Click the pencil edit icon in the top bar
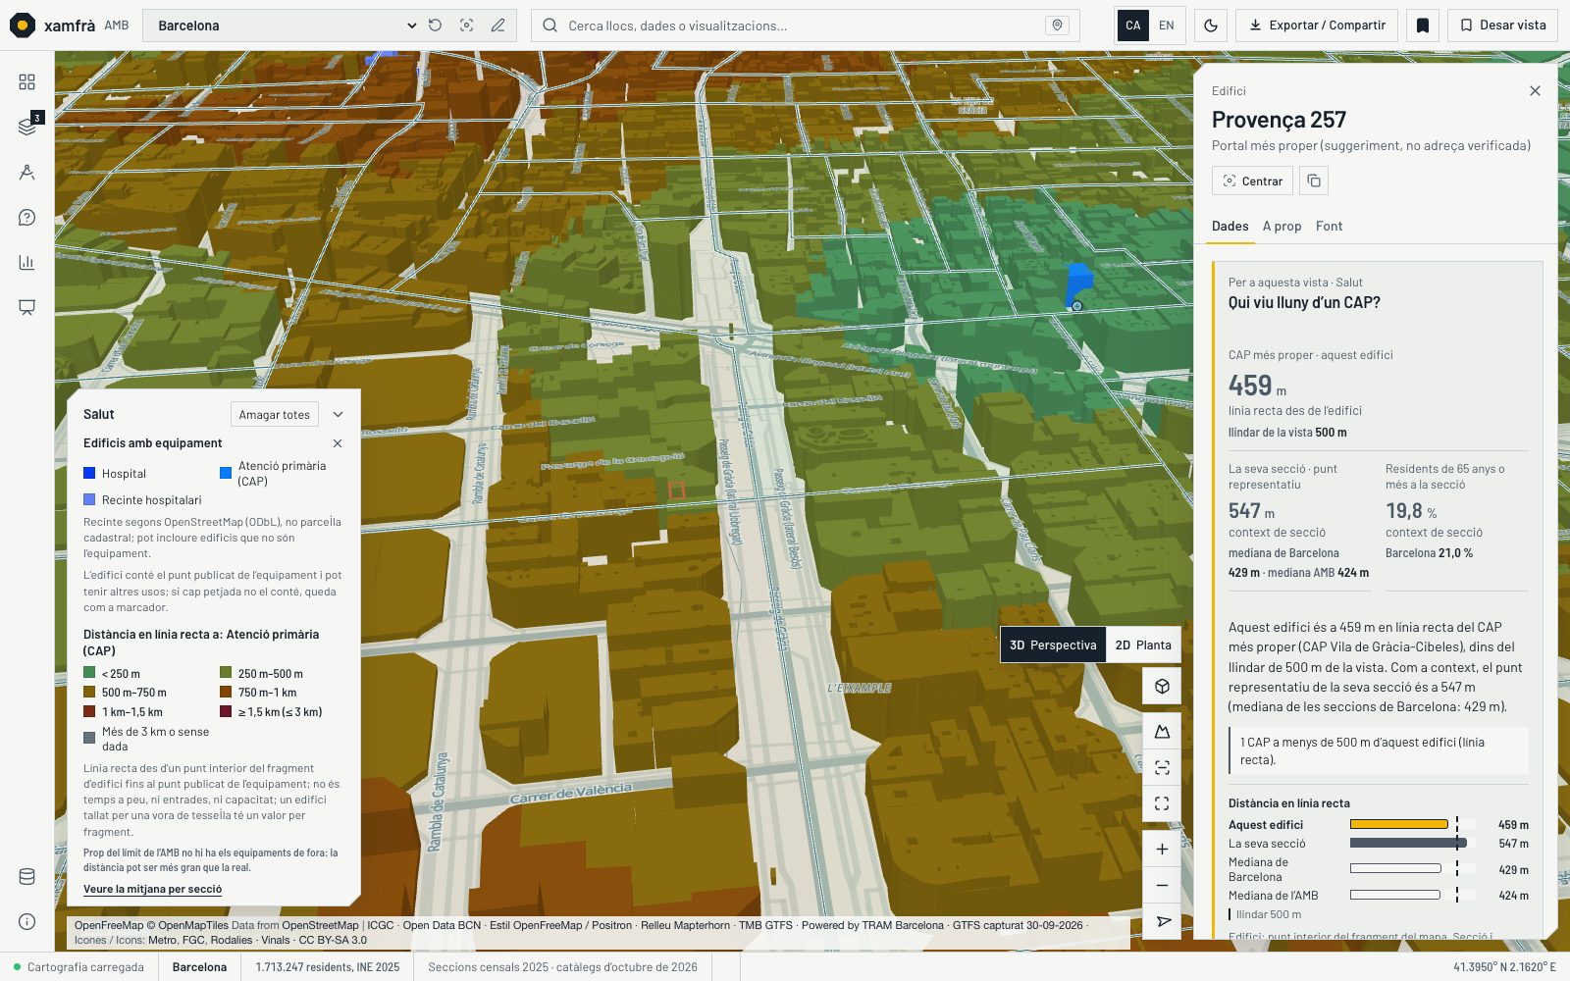Screen dimensions: 1570x981 tap(497, 26)
